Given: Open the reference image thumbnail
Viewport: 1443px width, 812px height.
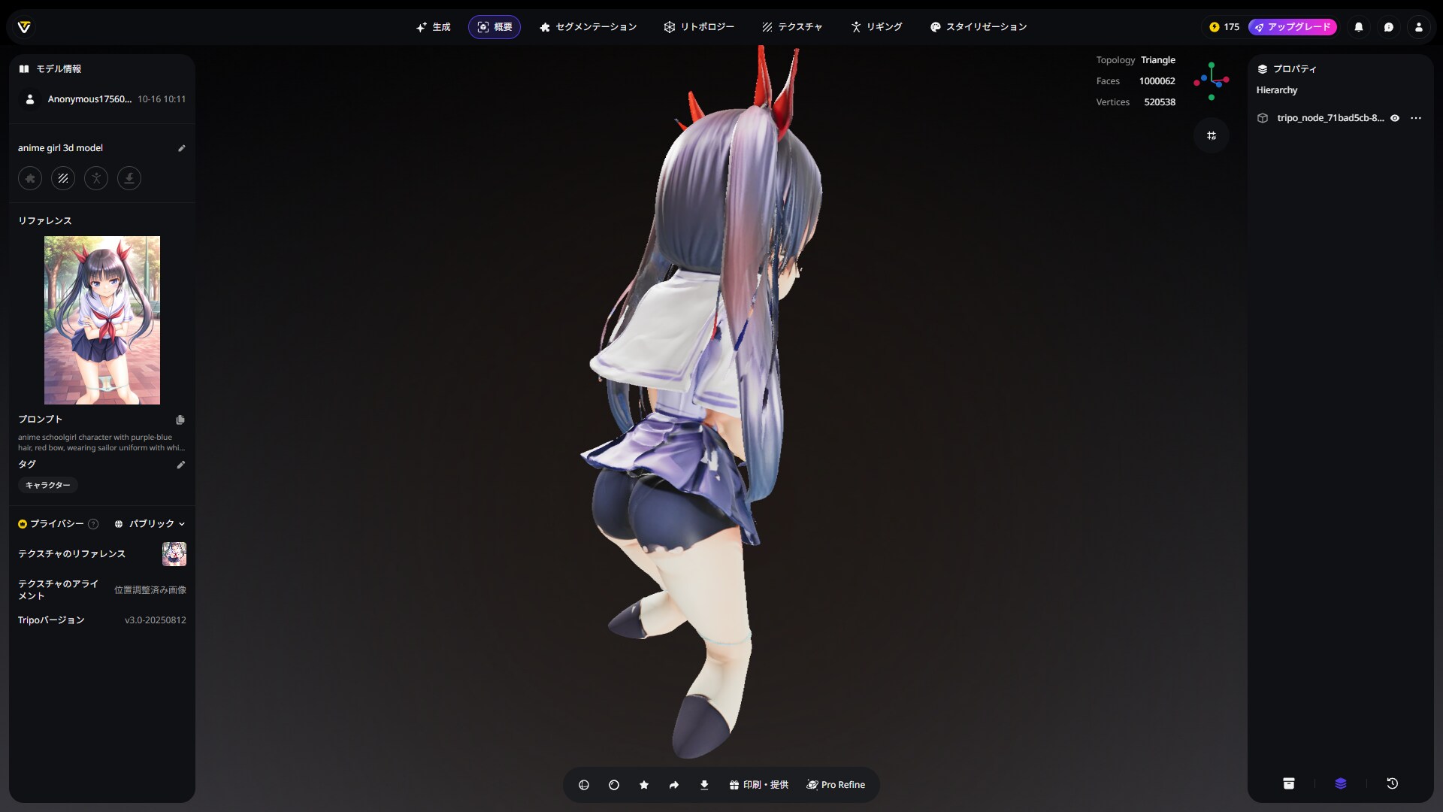Looking at the screenshot, I should [102, 320].
